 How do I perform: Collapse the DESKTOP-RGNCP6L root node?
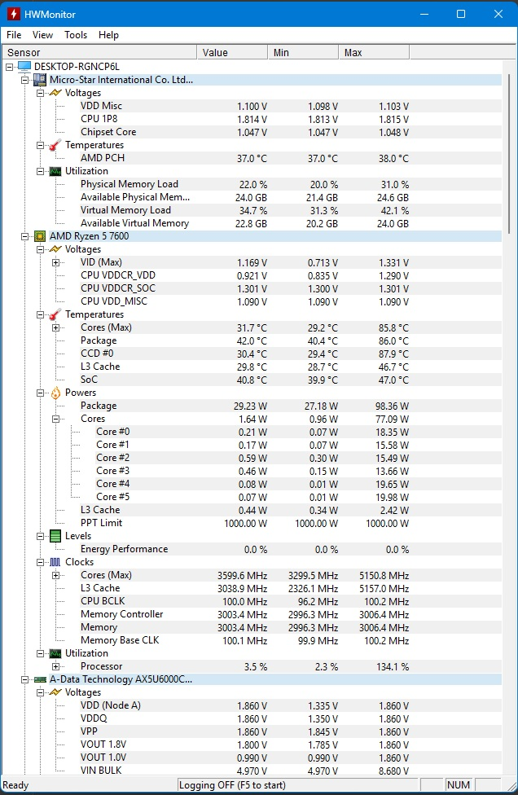coord(9,67)
